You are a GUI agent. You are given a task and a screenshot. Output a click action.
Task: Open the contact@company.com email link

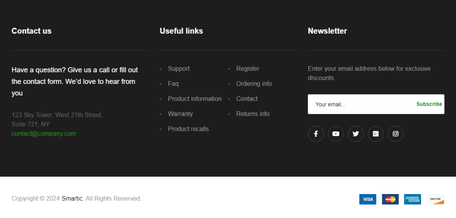coord(44,134)
